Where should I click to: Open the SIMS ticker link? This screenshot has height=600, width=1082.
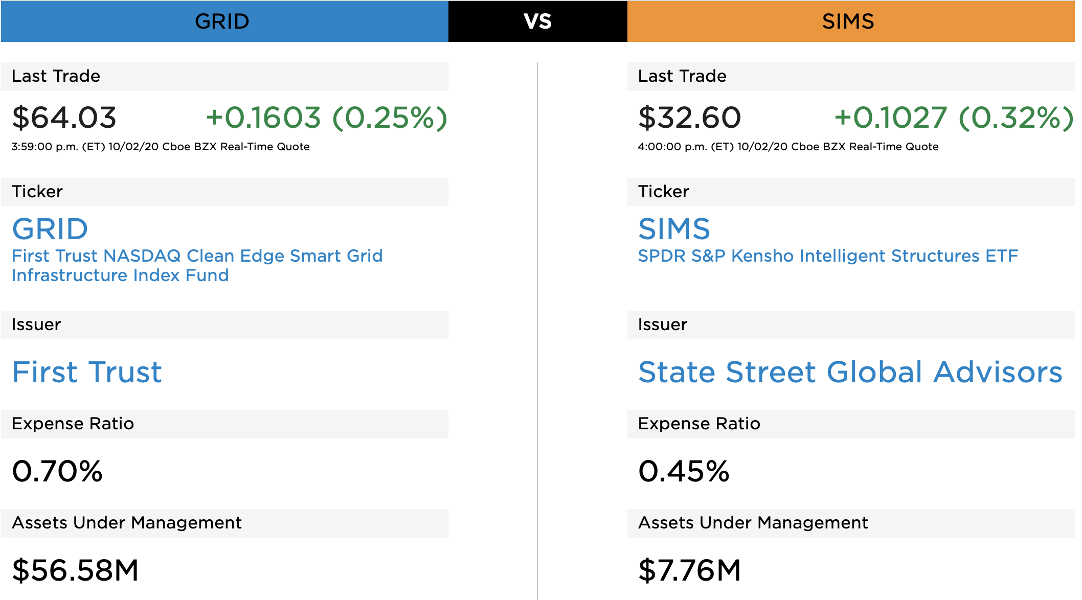coord(674,229)
